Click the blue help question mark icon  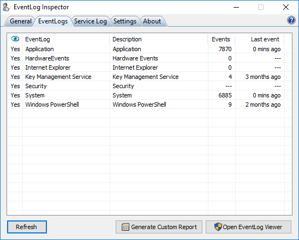coord(291,20)
